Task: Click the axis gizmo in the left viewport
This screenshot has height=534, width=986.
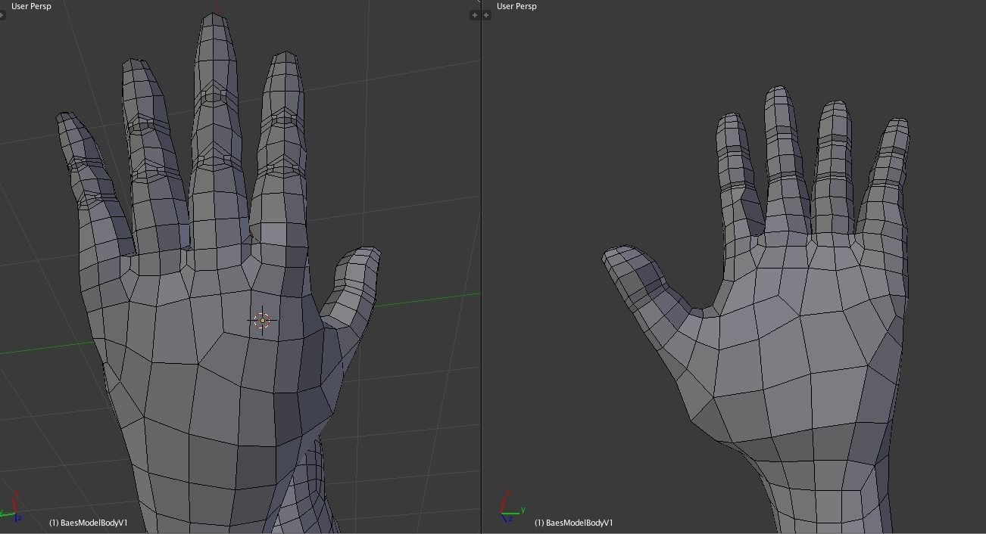Action: [x=11, y=508]
